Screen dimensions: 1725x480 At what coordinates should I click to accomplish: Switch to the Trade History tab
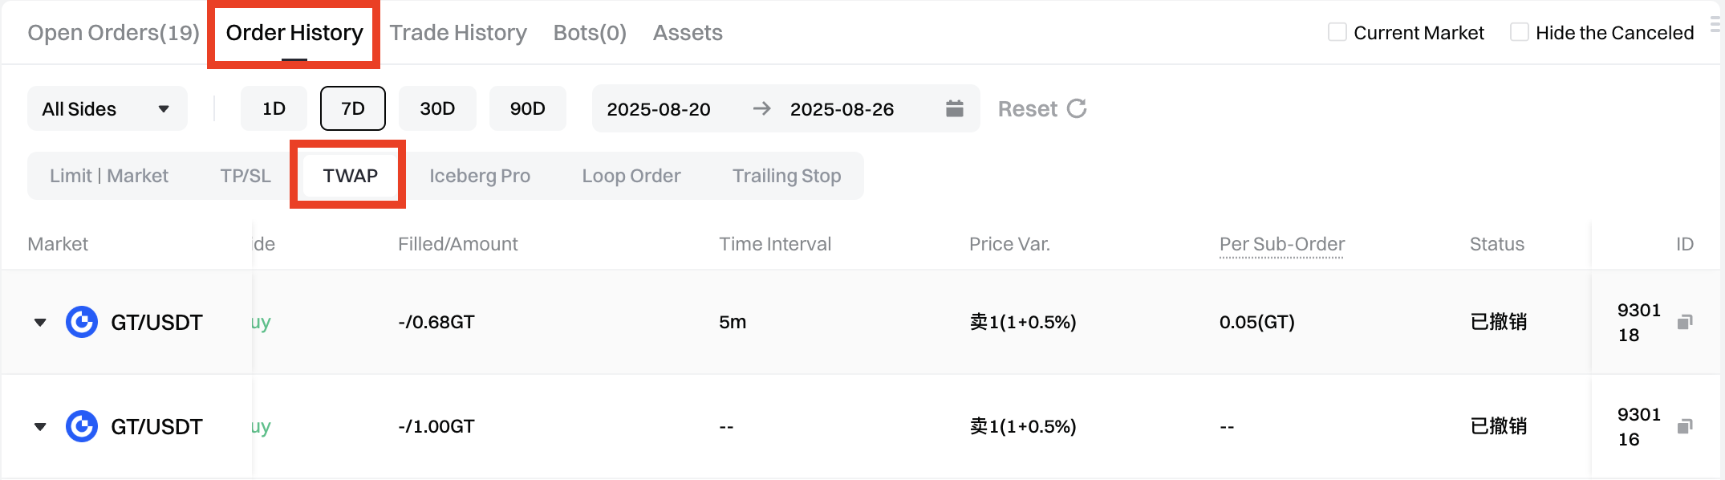pos(458,33)
